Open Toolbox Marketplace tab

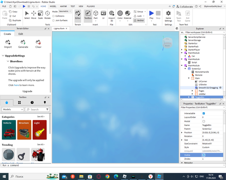(x=7, y=103)
